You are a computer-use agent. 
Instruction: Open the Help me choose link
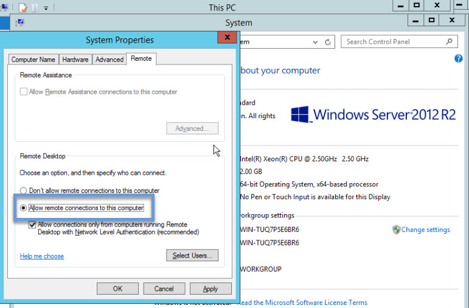pyautogui.click(x=42, y=256)
